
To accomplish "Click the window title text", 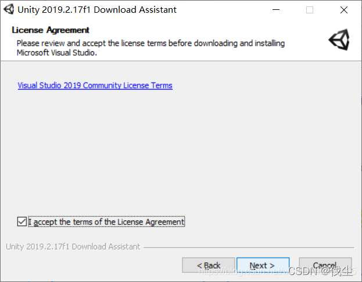I will click(x=97, y=9).
